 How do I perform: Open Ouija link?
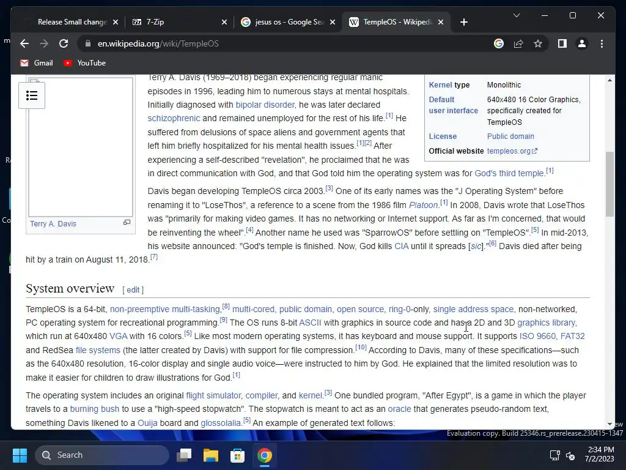pos(147,423)
